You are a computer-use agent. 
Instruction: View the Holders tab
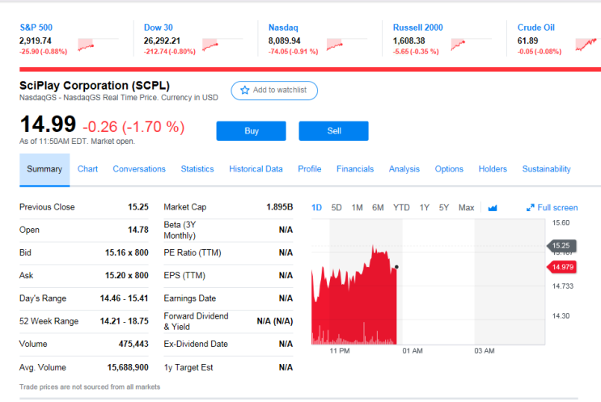[493, 169]
